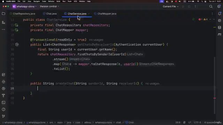The width and height of the screenshot is (223, 125).
Task: Open the Problems tool window icon
Action: pyautogui.click(x=3, y=109)
